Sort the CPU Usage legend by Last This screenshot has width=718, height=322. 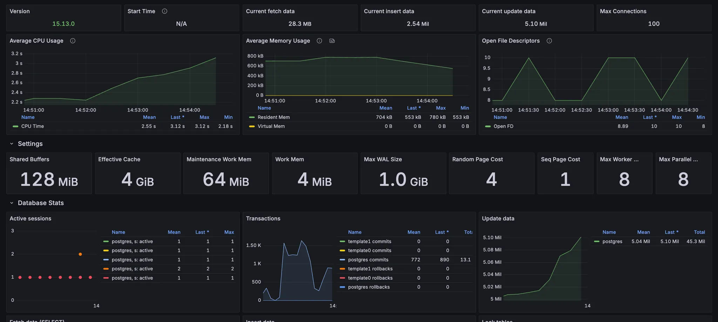(177, 117)
